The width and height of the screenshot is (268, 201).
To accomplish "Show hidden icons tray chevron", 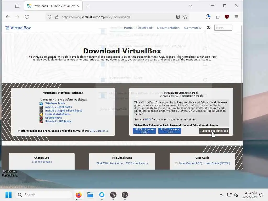I will point(221,195).
